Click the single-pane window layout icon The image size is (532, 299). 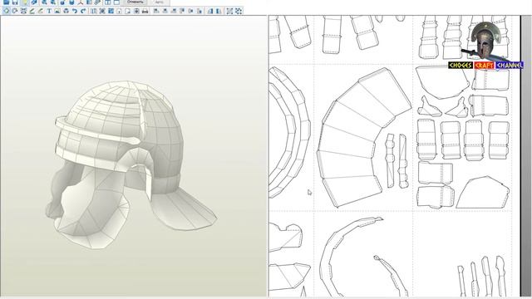pos(116,2)
